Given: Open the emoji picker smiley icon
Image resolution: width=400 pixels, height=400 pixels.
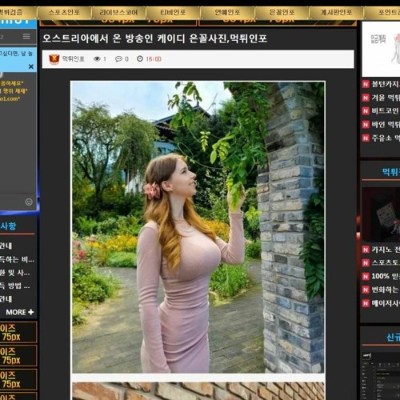Looking at the screenshot, I should pos(29,202).
